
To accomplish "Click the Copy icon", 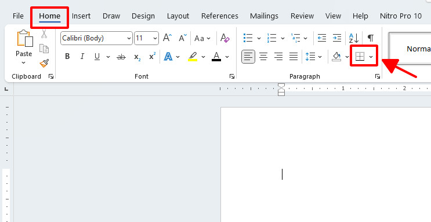I will 44,49.
